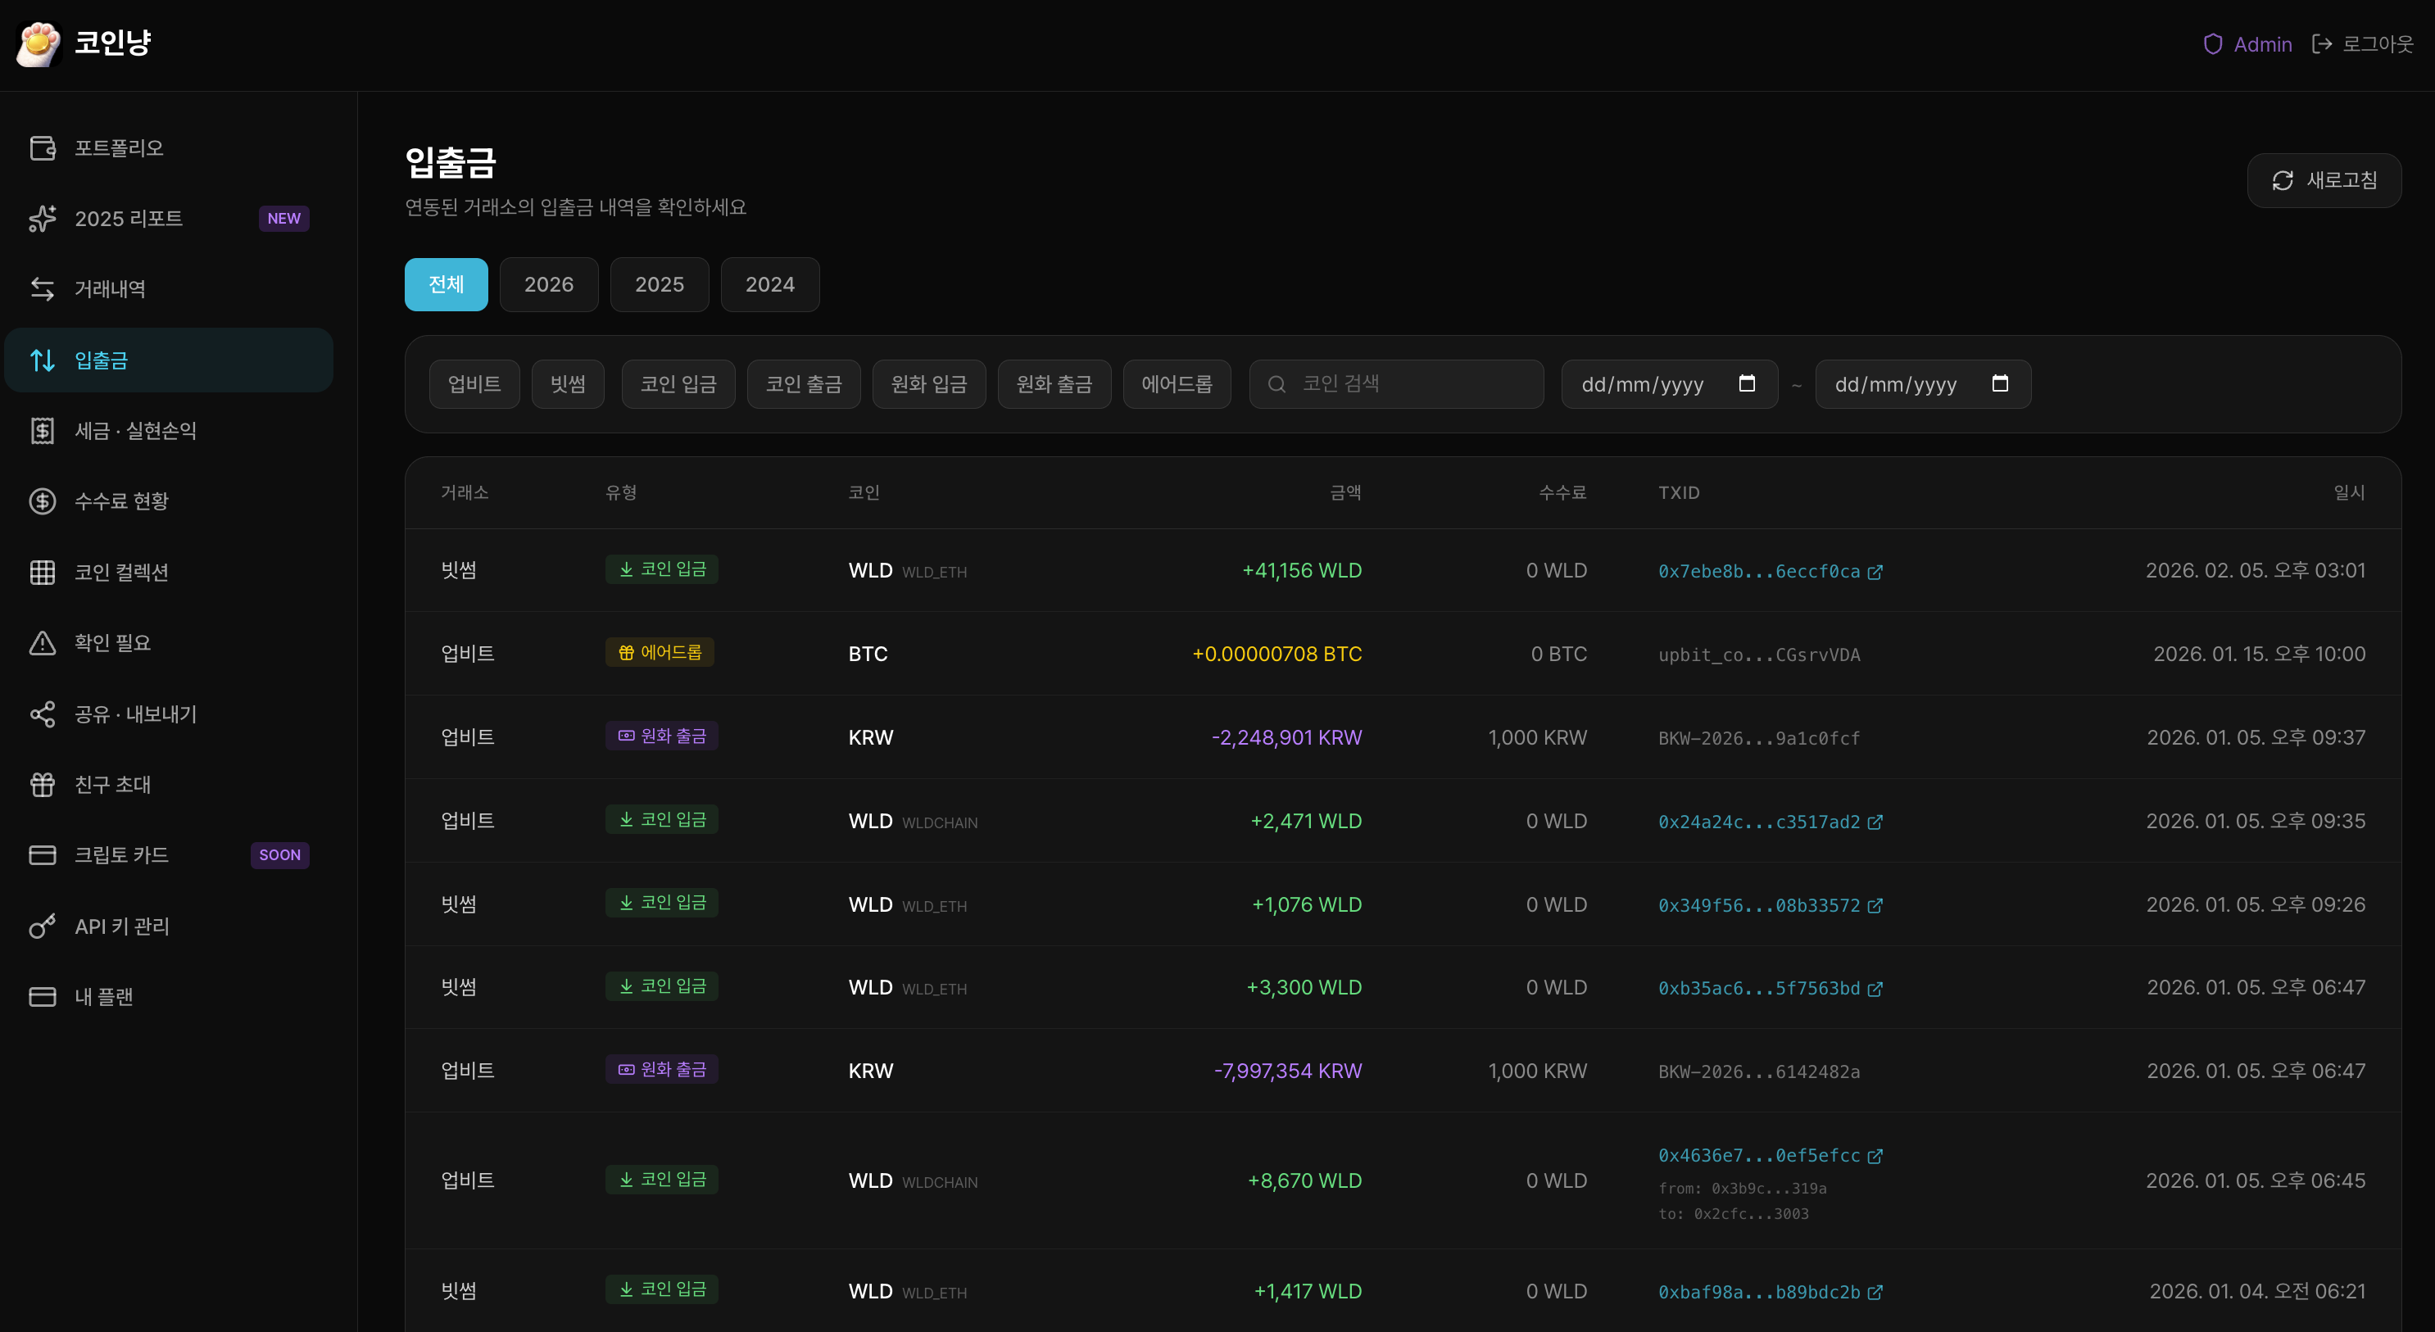
Task: Open the start date calendar picker
Action: click(1748, 384)
